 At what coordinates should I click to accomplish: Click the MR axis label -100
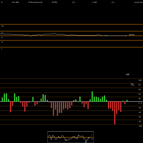[x=140, y=126]
